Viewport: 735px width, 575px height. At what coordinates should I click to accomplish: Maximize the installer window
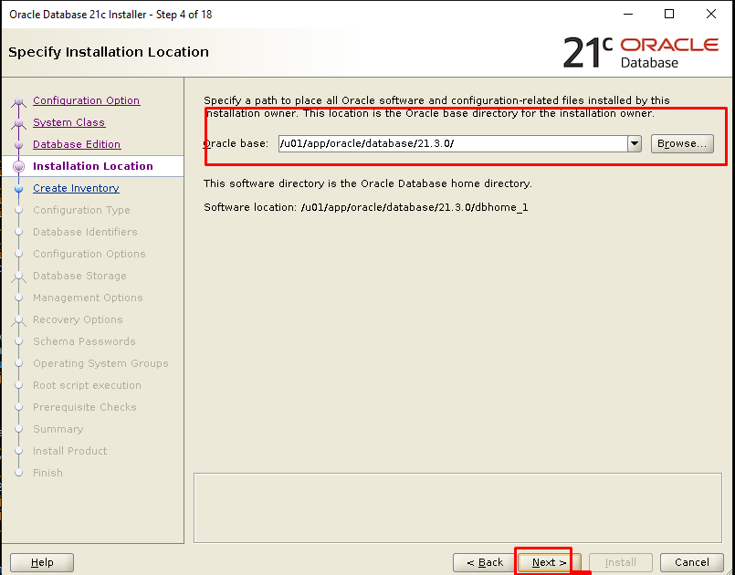click(x=669, y=14)
